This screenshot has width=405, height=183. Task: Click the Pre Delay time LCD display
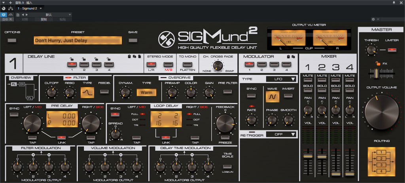point(62,119)
